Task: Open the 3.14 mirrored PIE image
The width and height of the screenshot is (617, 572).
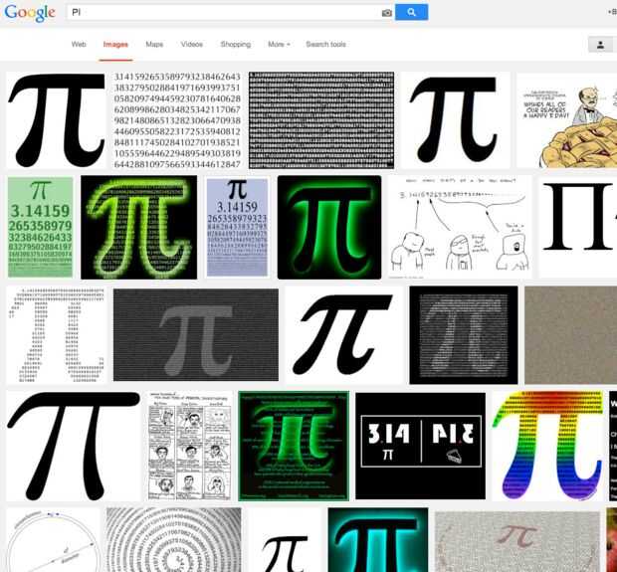Action: click(x=420, y=446)
